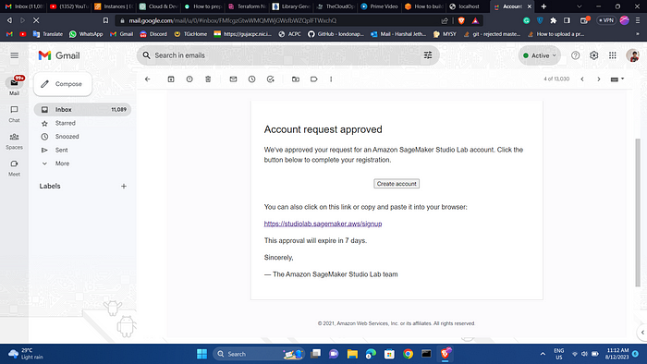Screen dimensions: 647x364
Task: Go to the older email arrow
Action: click(599, 79)
